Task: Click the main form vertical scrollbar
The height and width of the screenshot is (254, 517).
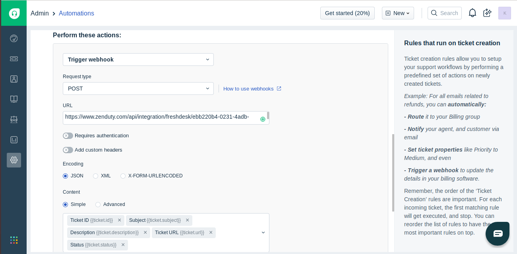Action: click(393, 173)
